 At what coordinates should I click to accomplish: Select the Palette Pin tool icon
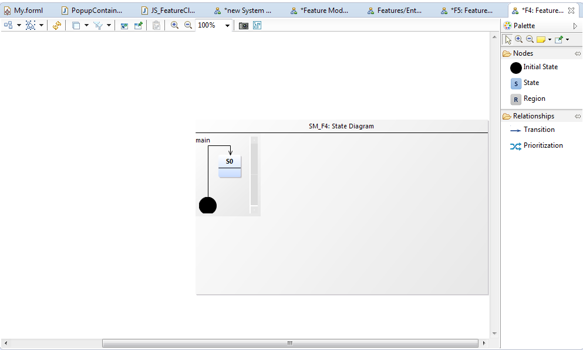pos(559,39)
